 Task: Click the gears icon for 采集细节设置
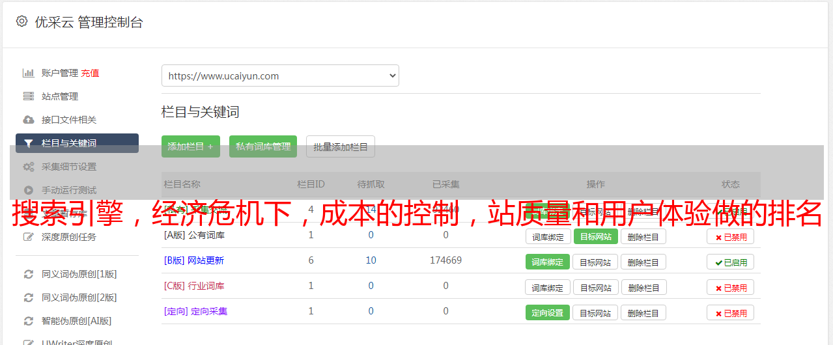click(x=28, y=167)
